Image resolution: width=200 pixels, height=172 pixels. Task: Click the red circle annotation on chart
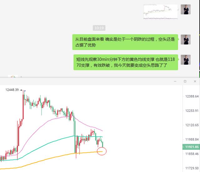[102, 151]
